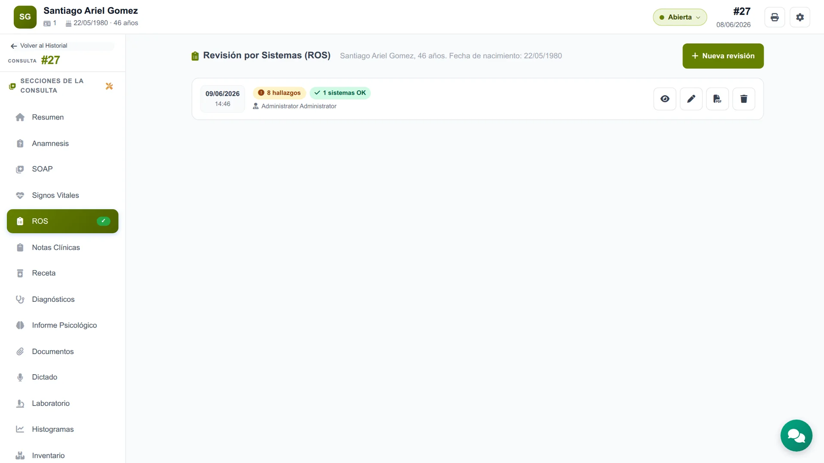
Task: Select the ROS section
Action: 63,221
